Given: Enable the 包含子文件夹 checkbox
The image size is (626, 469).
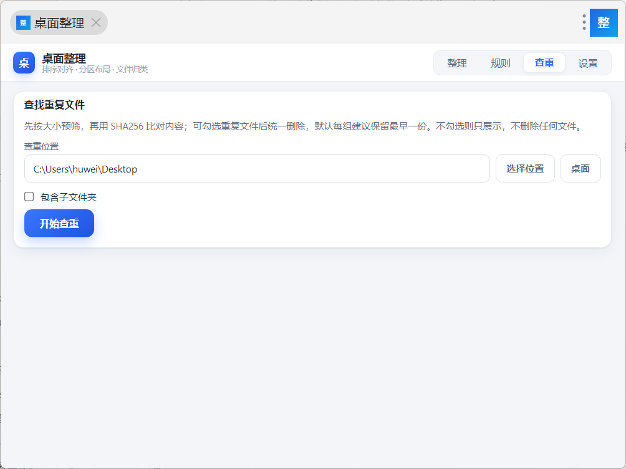Looking at the screenshot, I should point(29,197).
